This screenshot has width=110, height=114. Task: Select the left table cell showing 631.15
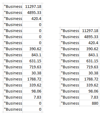32,61
